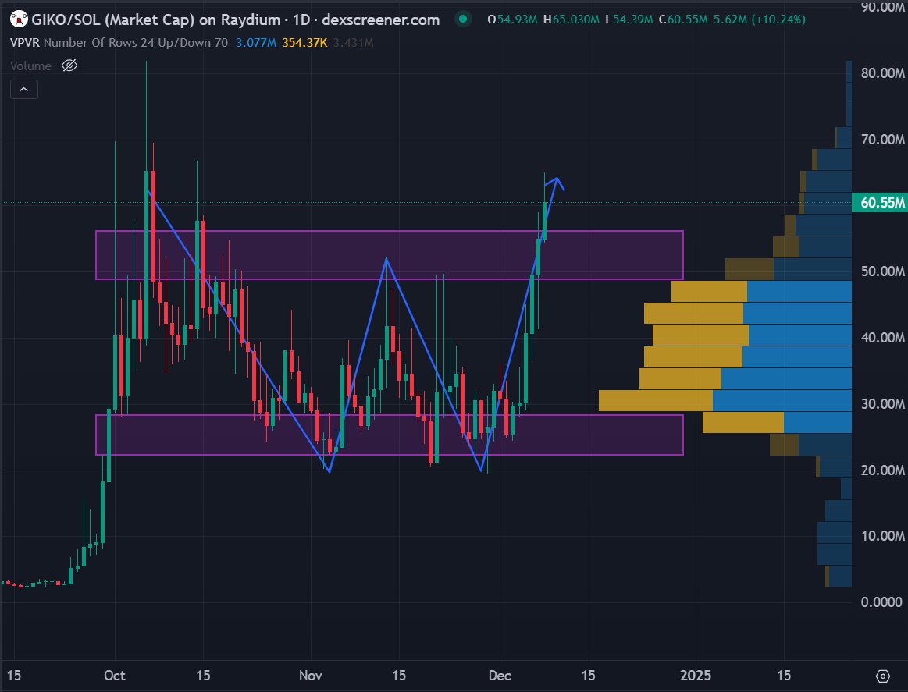
Task: Click VPVR up volume value 3.077M
Action: tap(255, 43)
